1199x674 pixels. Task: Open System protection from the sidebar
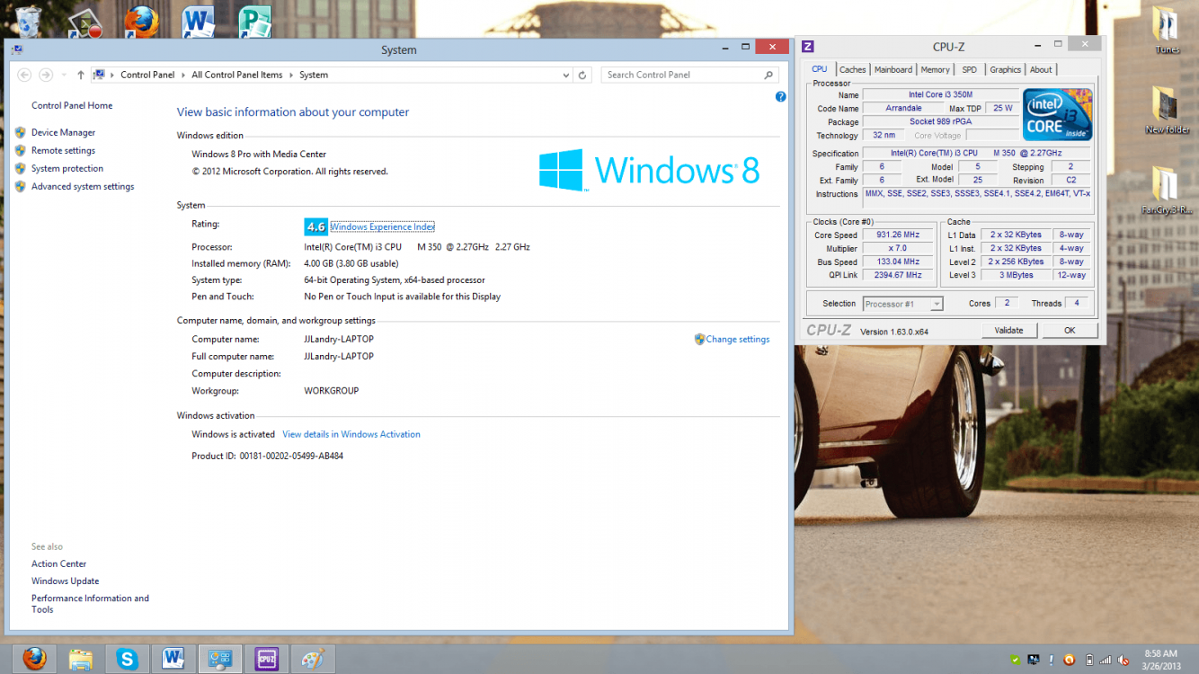[x=67, y=168]
